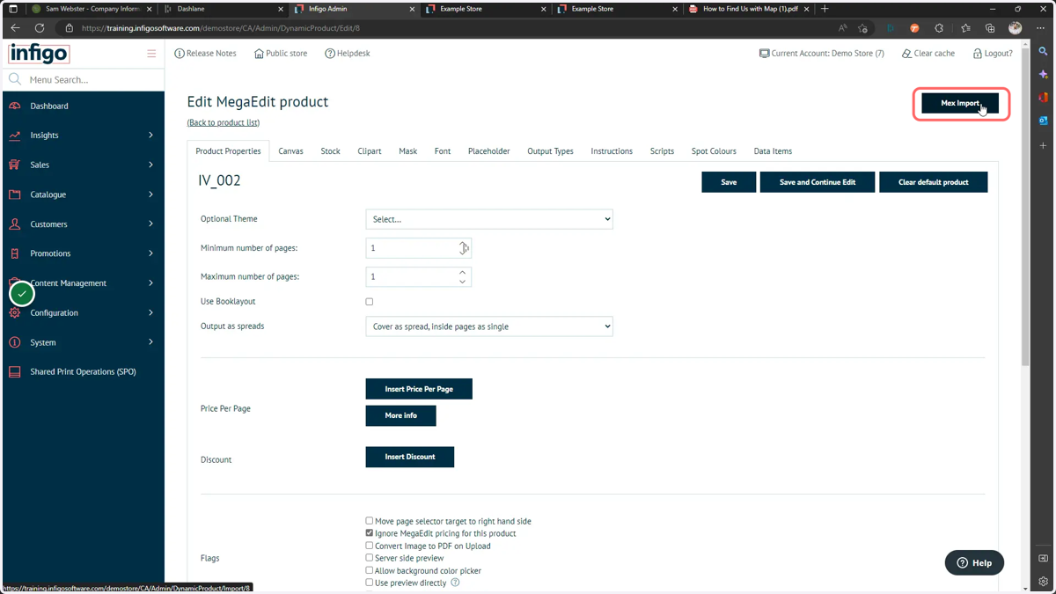Click the Save button
Image resolution: width=1056 pixels, height=594 pixels.
click(729, 182)
